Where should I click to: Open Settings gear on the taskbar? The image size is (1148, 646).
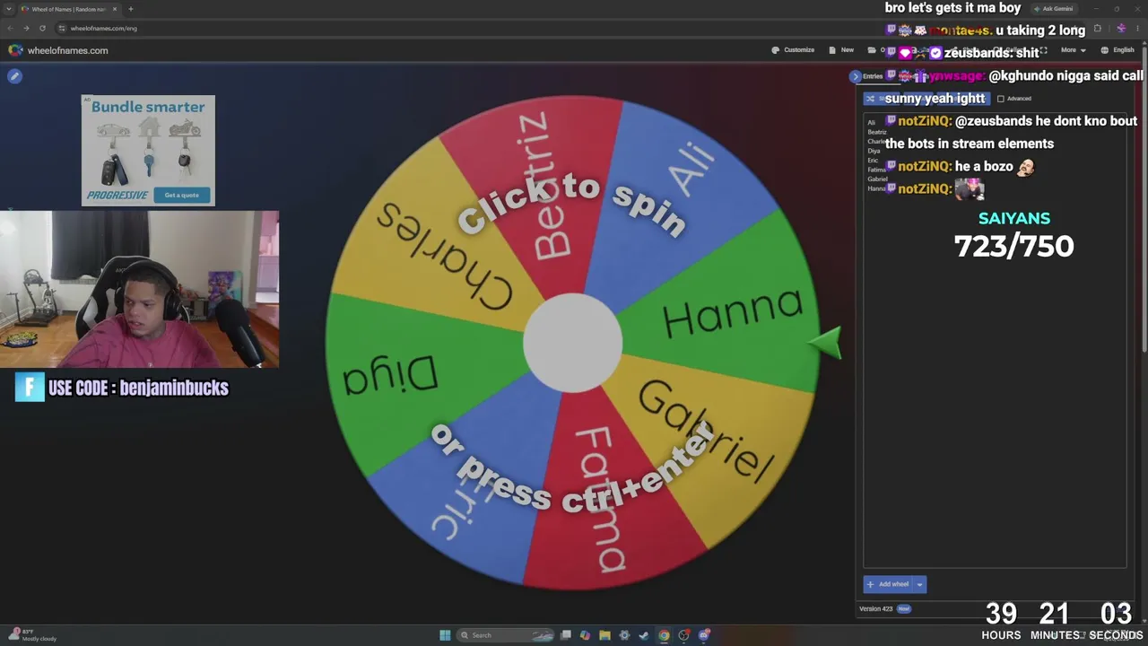point(624,635)
